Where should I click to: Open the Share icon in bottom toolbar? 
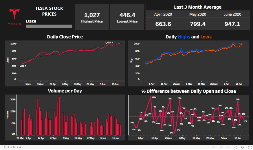tap(235, 147)
